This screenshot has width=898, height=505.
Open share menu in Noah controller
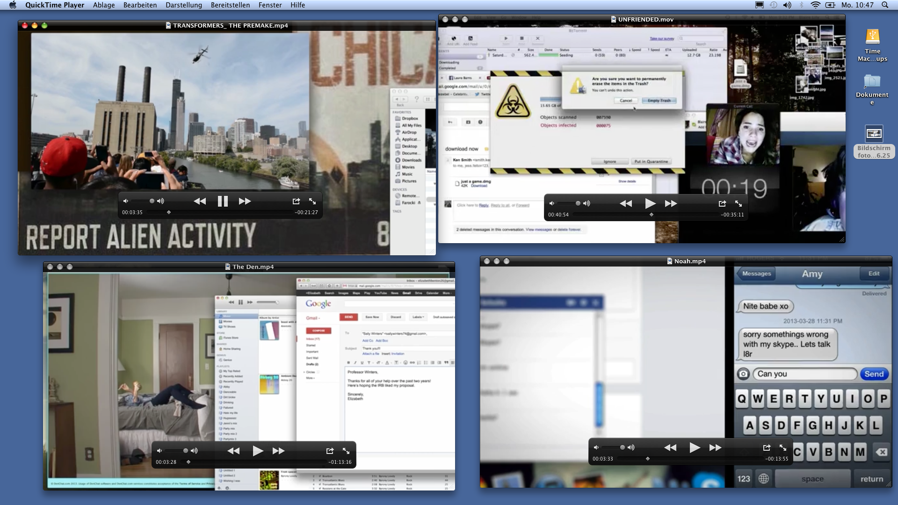point(767,447)
